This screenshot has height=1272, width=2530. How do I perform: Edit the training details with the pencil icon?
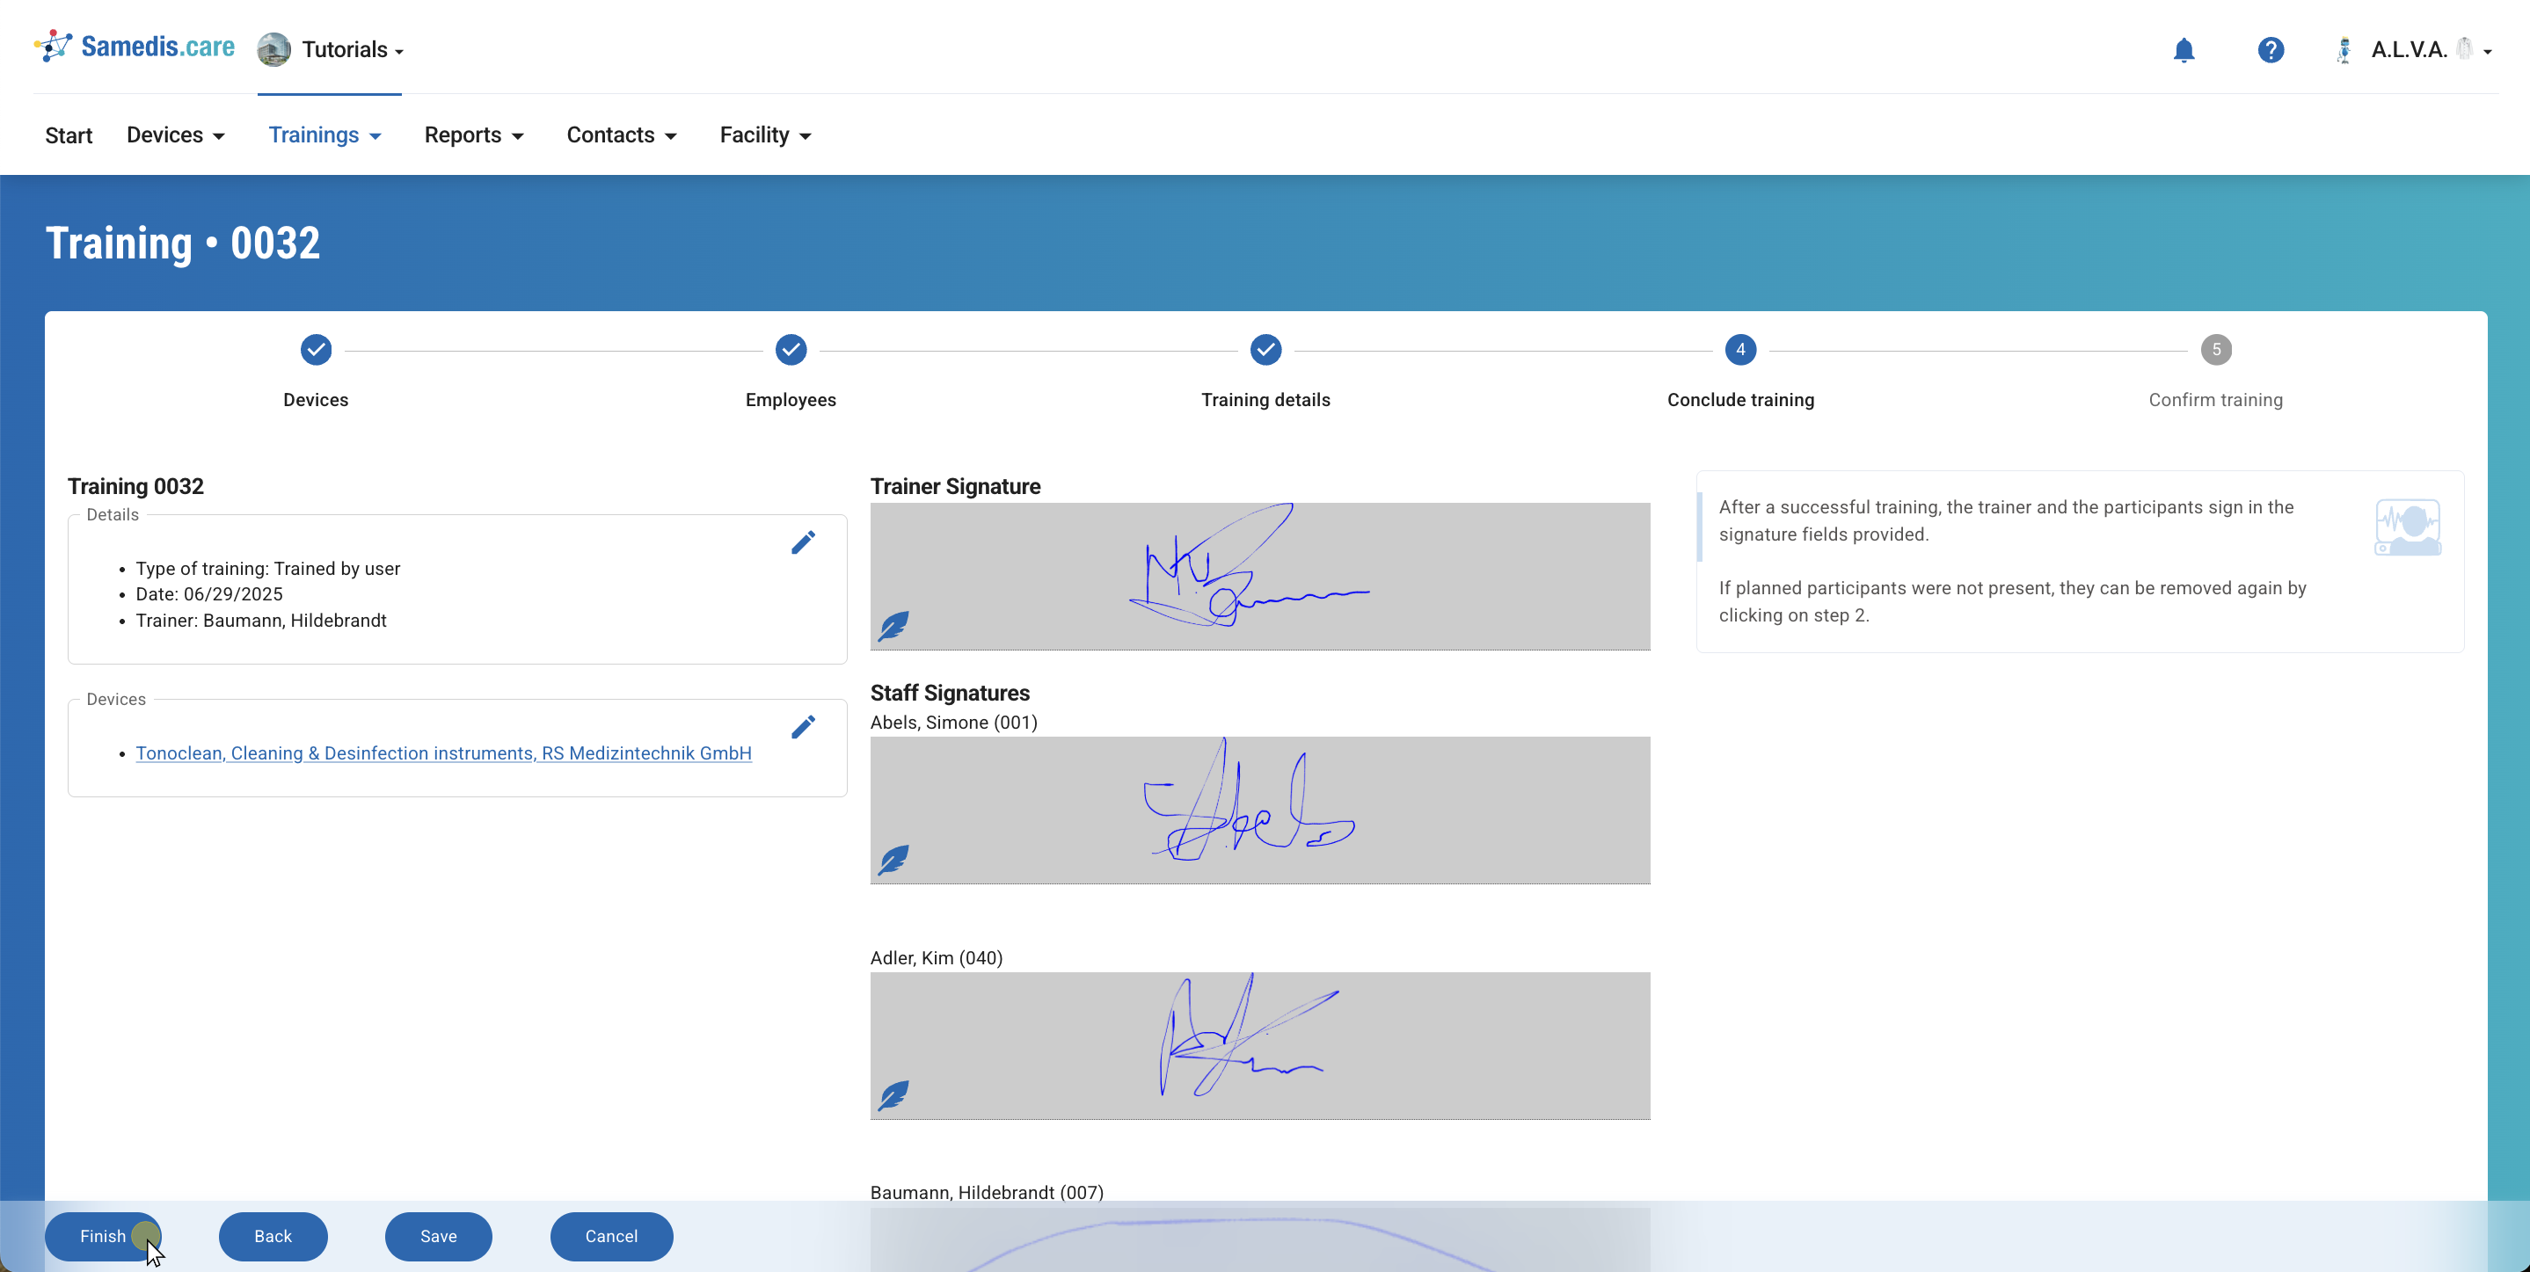[802, 542]
